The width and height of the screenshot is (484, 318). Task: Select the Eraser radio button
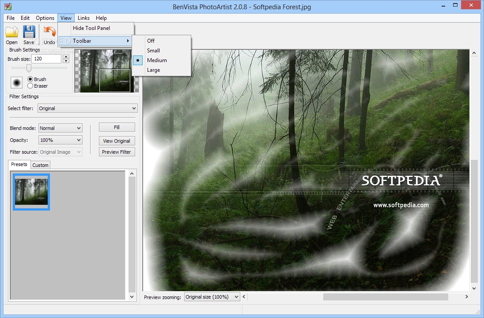coord(30,86)
